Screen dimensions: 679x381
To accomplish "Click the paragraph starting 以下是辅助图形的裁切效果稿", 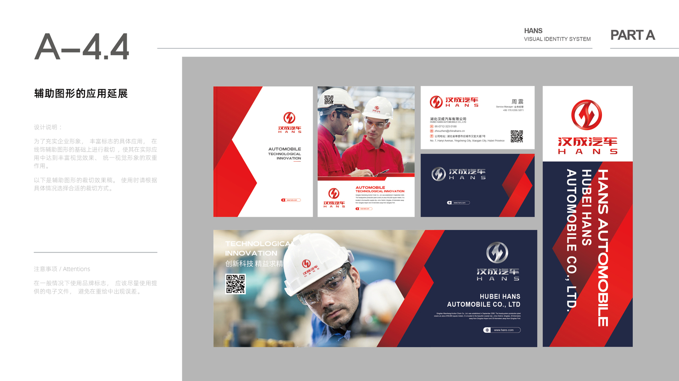I will [95, 184].
